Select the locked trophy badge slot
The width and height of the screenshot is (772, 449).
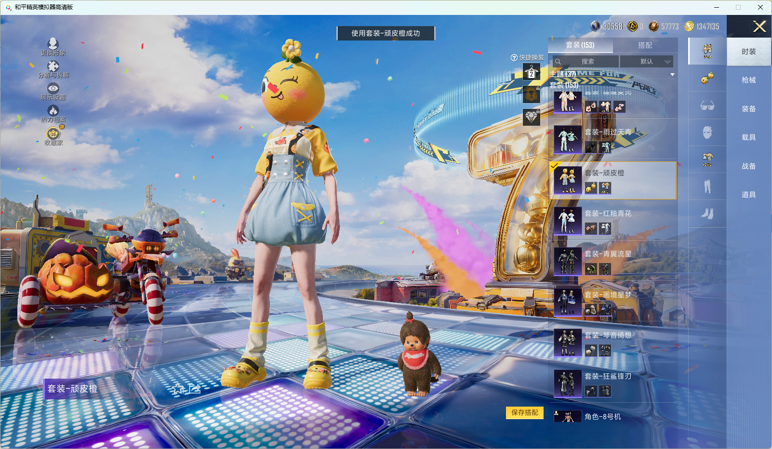click(532, 94)
